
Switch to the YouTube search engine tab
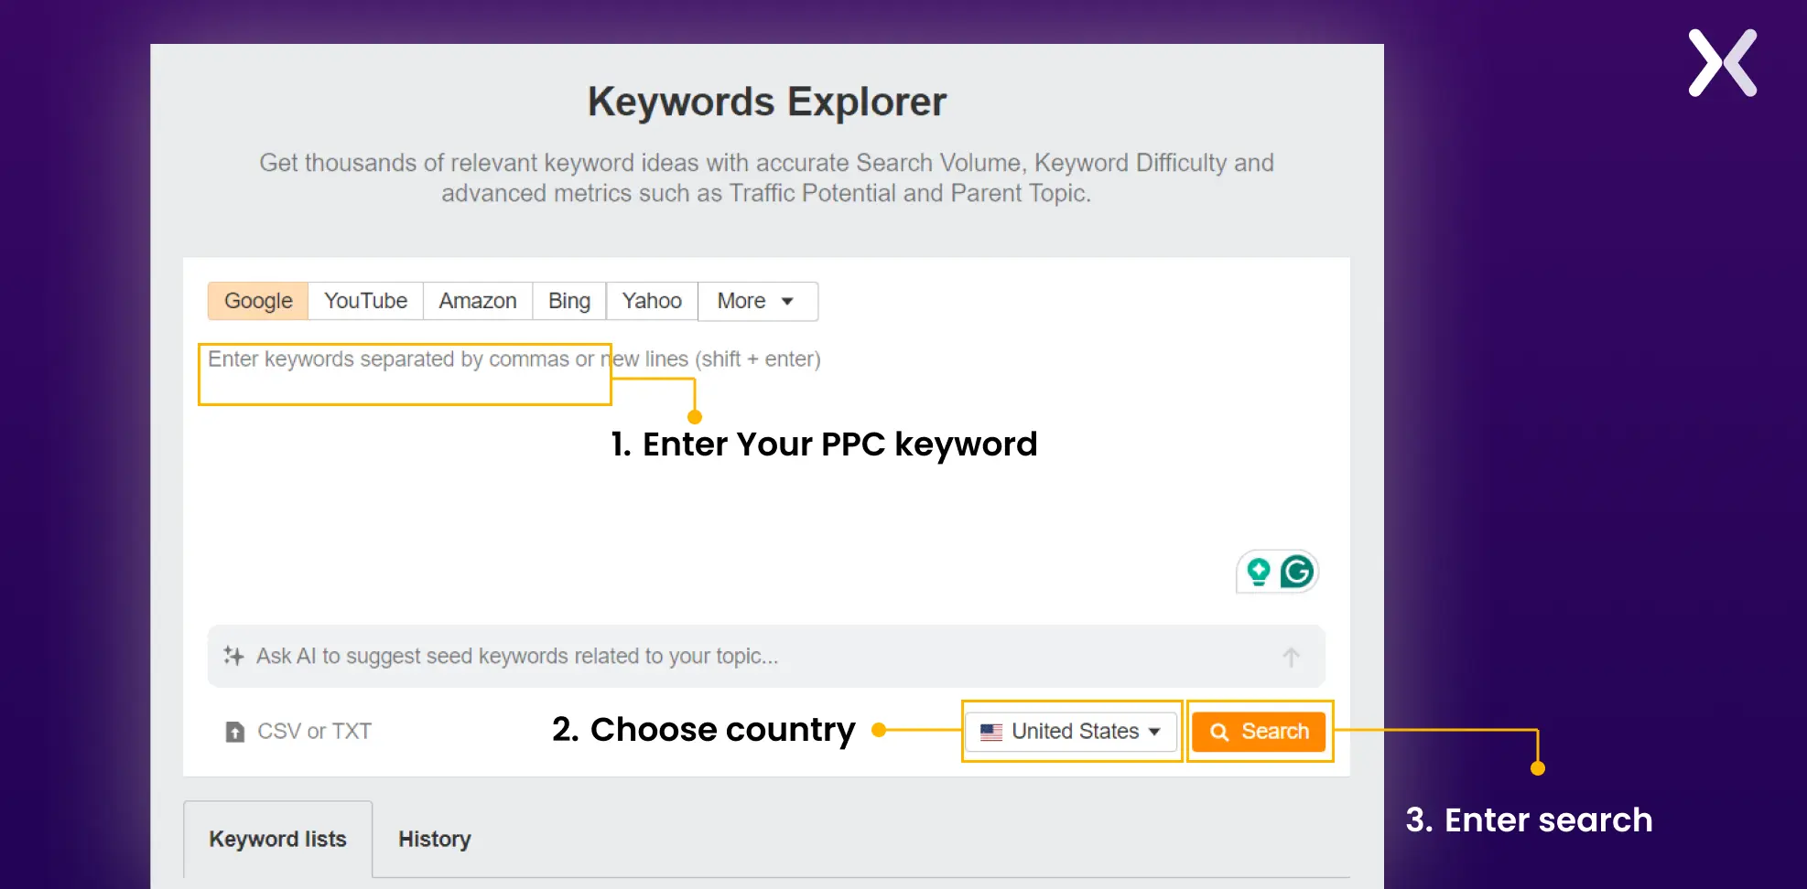click(x=365, y=301)
